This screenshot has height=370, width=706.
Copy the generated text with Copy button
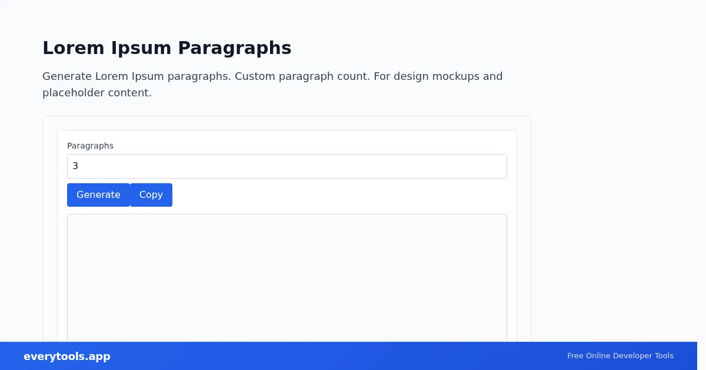click(x=151, y=195)
